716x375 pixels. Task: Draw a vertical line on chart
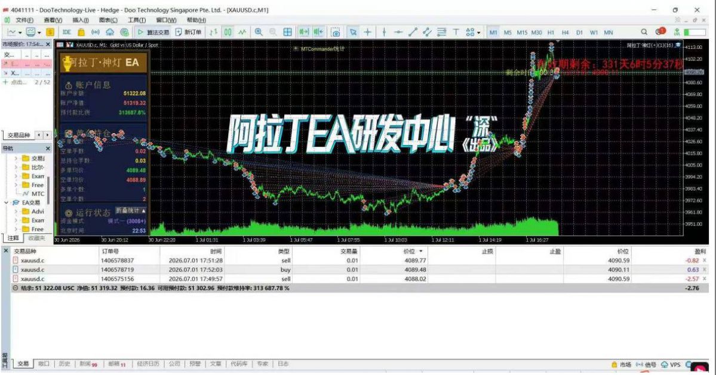[384, 32]
